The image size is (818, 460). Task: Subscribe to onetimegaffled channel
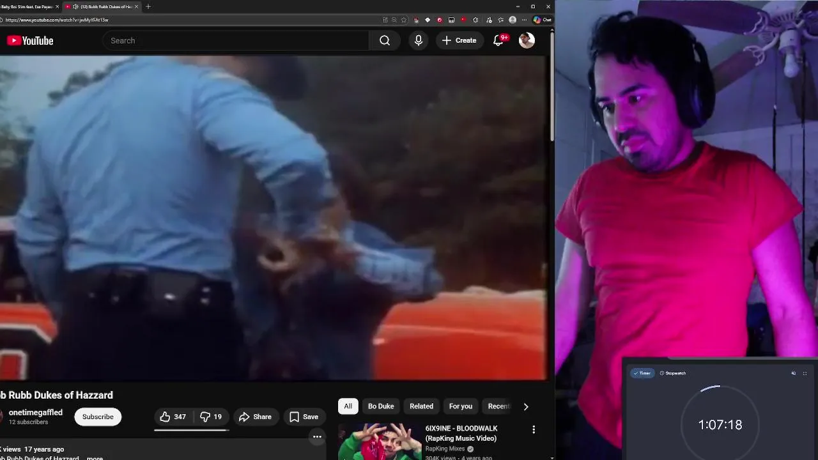(98, 417)
